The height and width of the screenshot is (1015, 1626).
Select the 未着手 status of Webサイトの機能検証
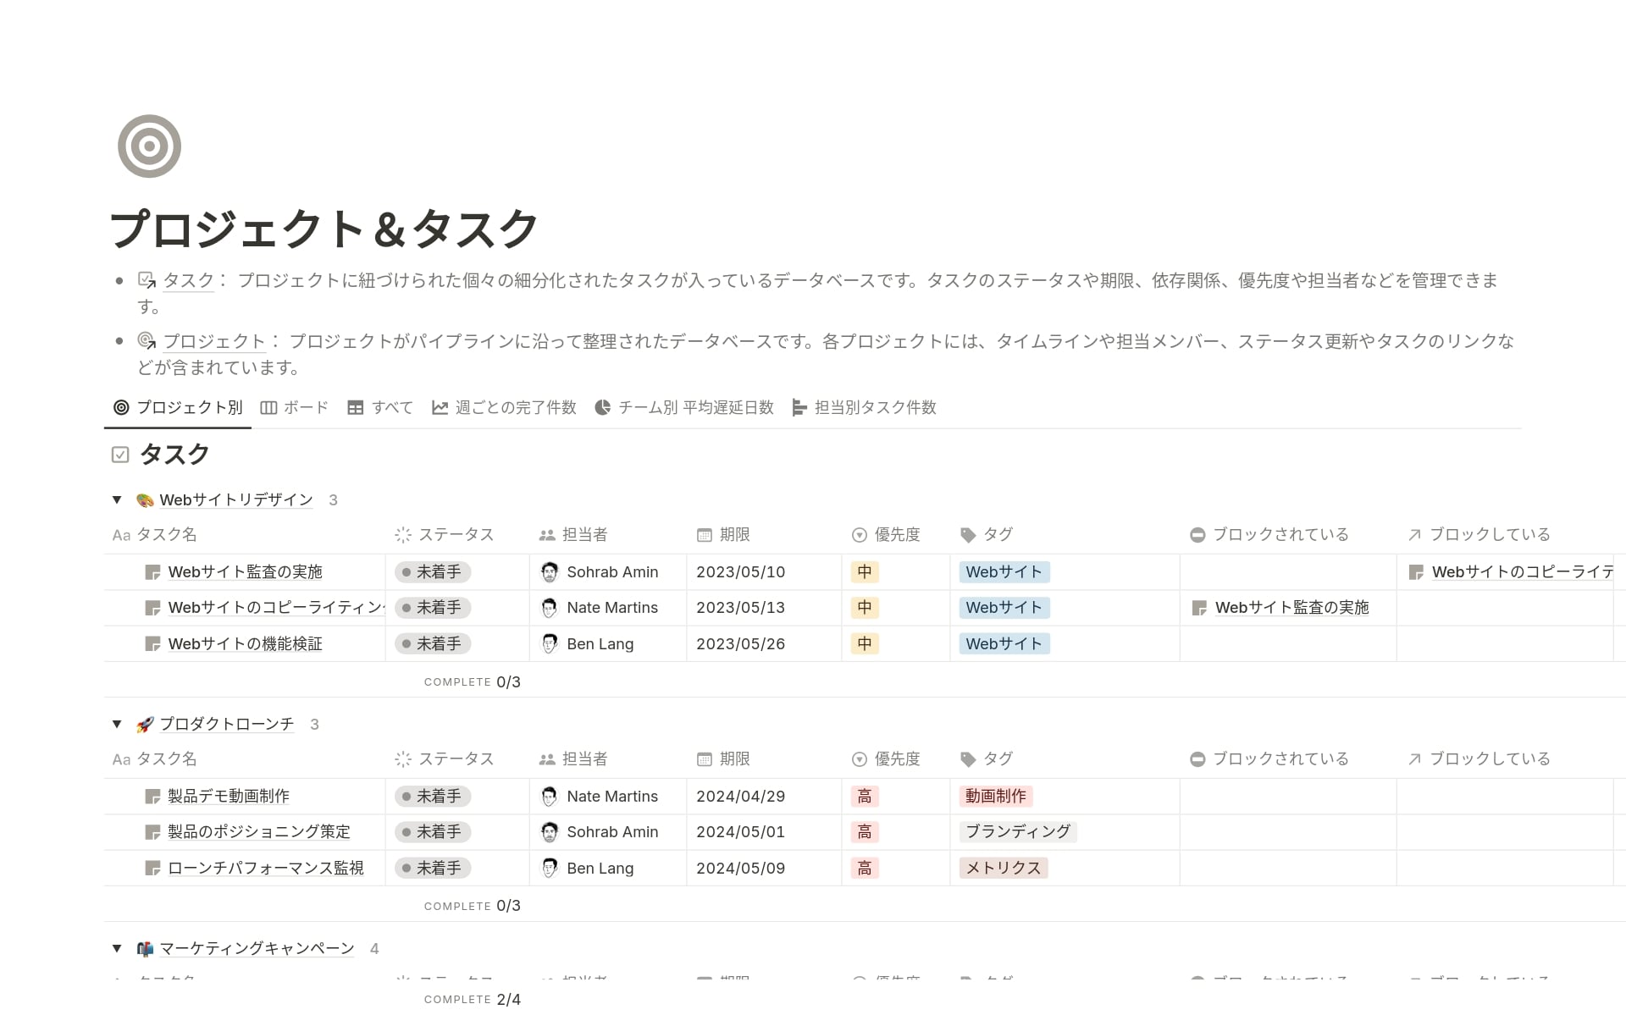pos(432,643)
